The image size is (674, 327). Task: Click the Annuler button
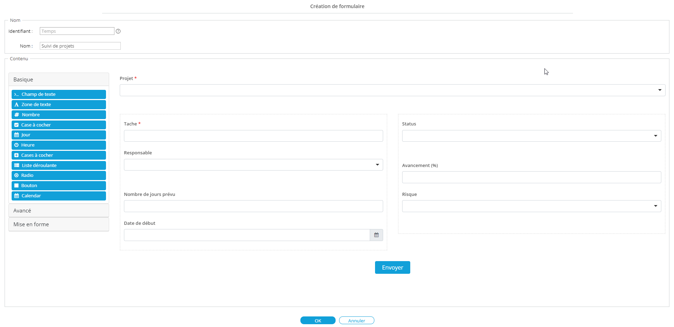tap(356, 320)
